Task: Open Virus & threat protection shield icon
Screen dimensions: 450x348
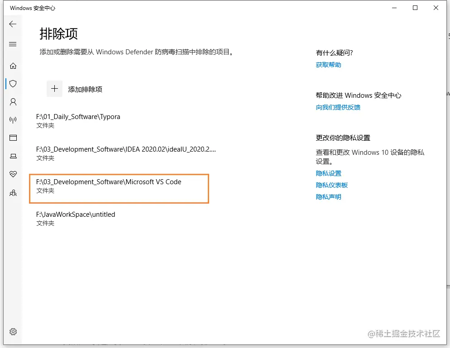Action: pos(13,84)
